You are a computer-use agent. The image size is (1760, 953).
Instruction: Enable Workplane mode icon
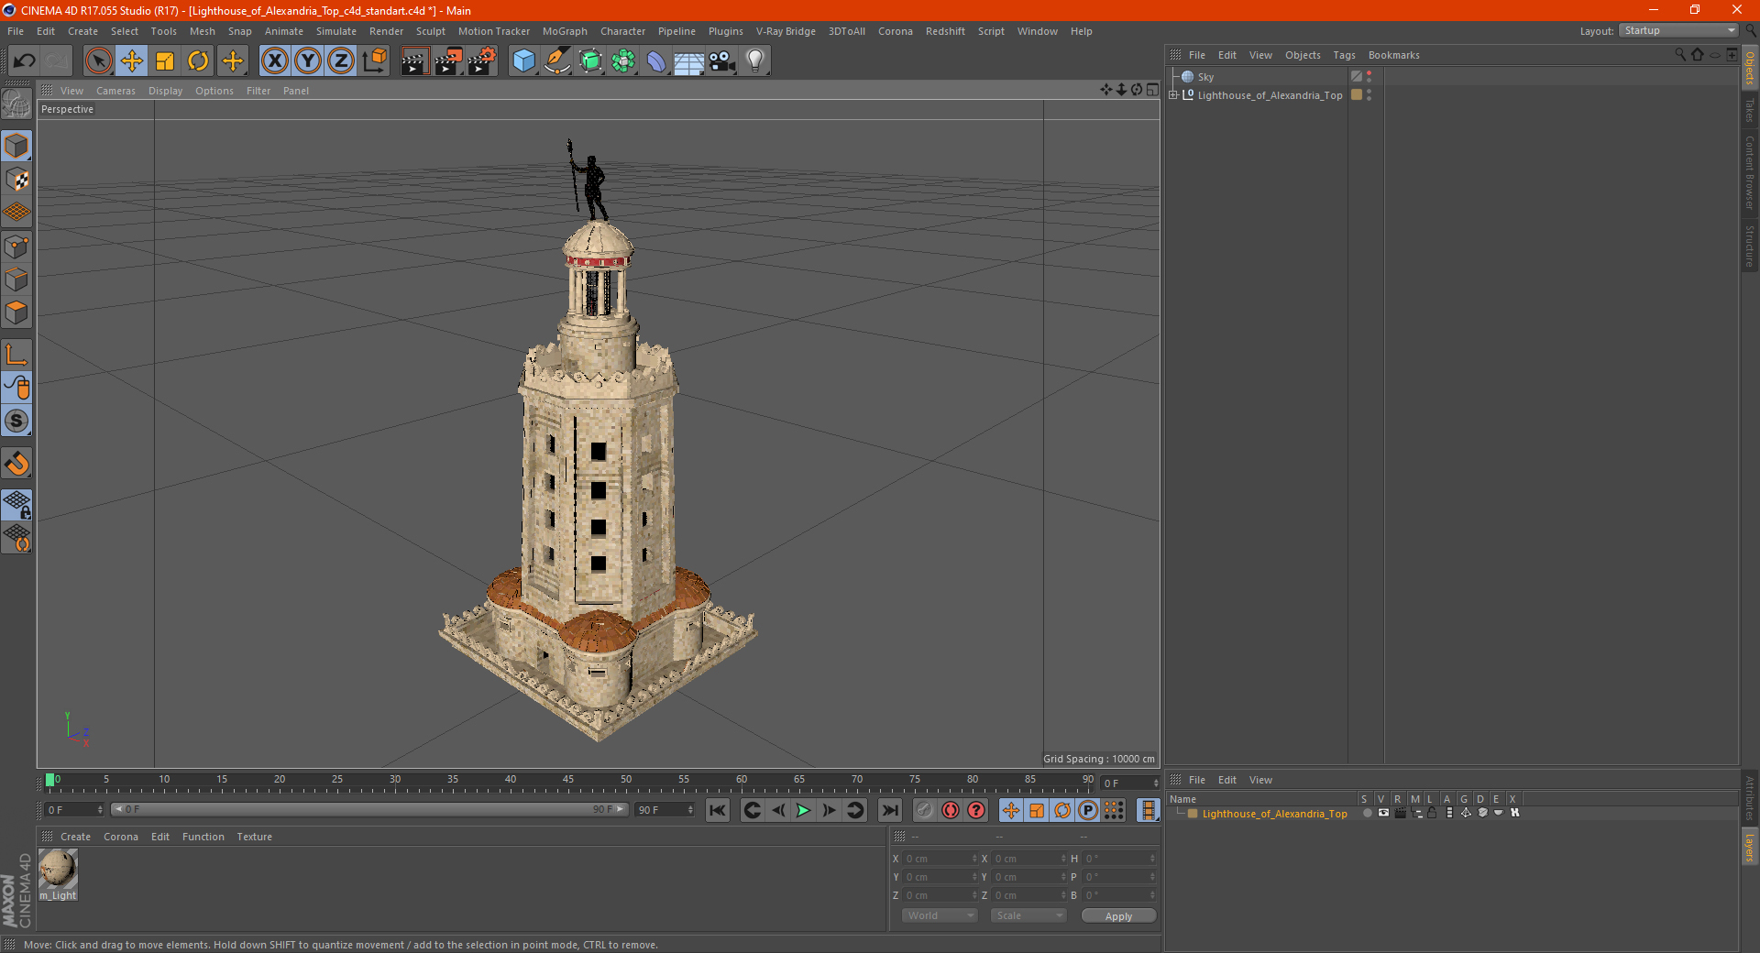tap(16, 213)
